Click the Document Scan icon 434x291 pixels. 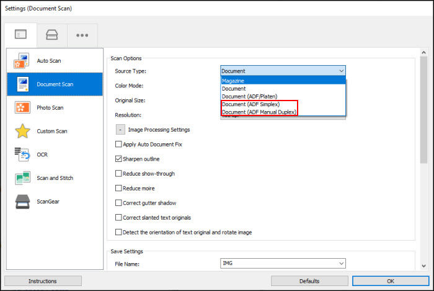(x=22, y=84)
